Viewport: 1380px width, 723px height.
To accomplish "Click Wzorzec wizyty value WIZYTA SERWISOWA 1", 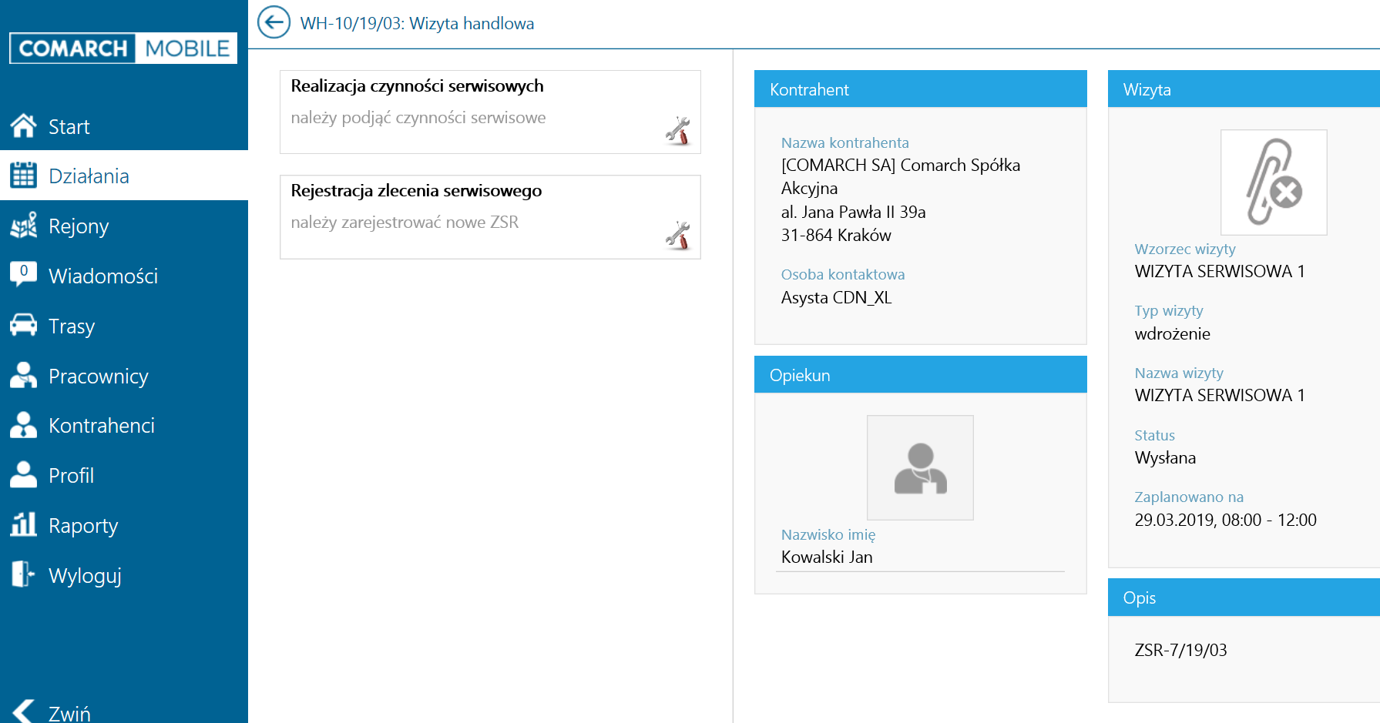I will (1220, 271).
